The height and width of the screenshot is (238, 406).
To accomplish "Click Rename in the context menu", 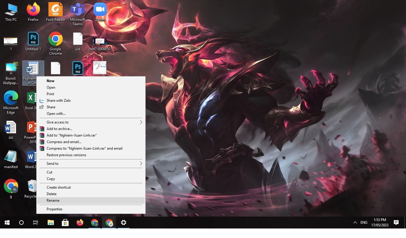I will click(91, 201).
